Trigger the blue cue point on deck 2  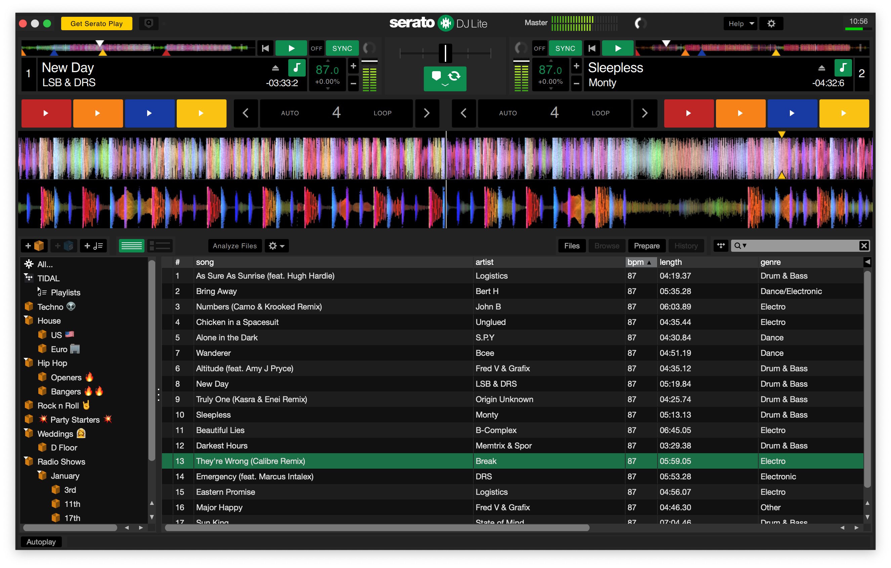(792, 113)
